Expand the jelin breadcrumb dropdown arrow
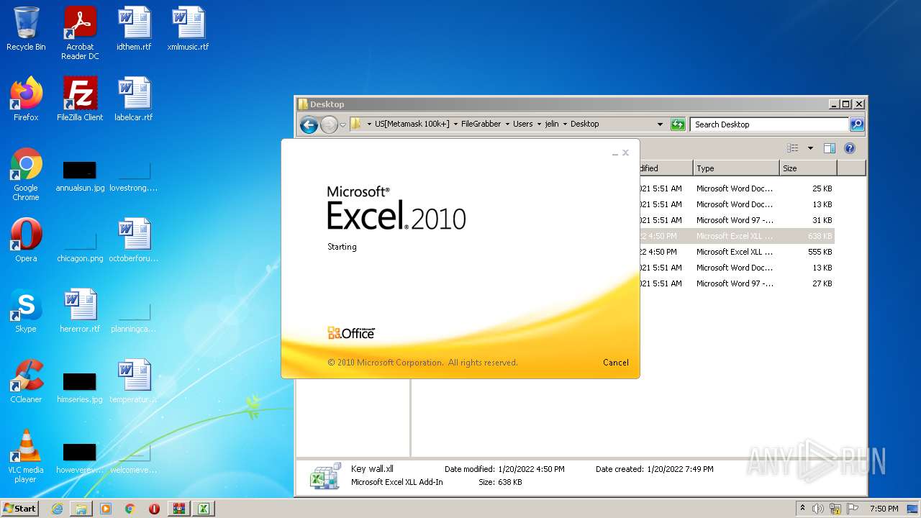 [x=565, y=124]
